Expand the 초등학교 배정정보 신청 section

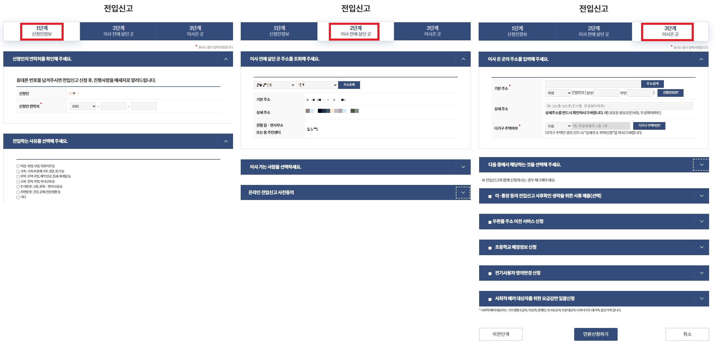pyautogui.click(x=701, y=247)
